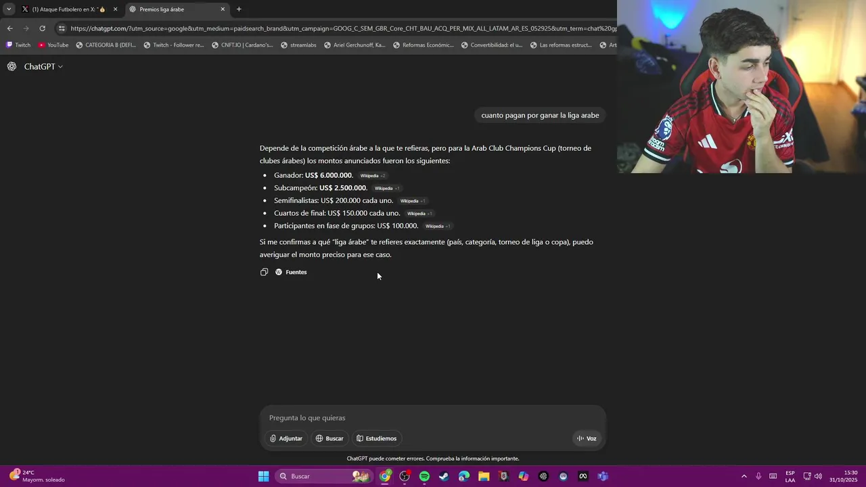Open Spotify from the taskbar
Viewport: 866px width, 487px height.
coord(424,476)
